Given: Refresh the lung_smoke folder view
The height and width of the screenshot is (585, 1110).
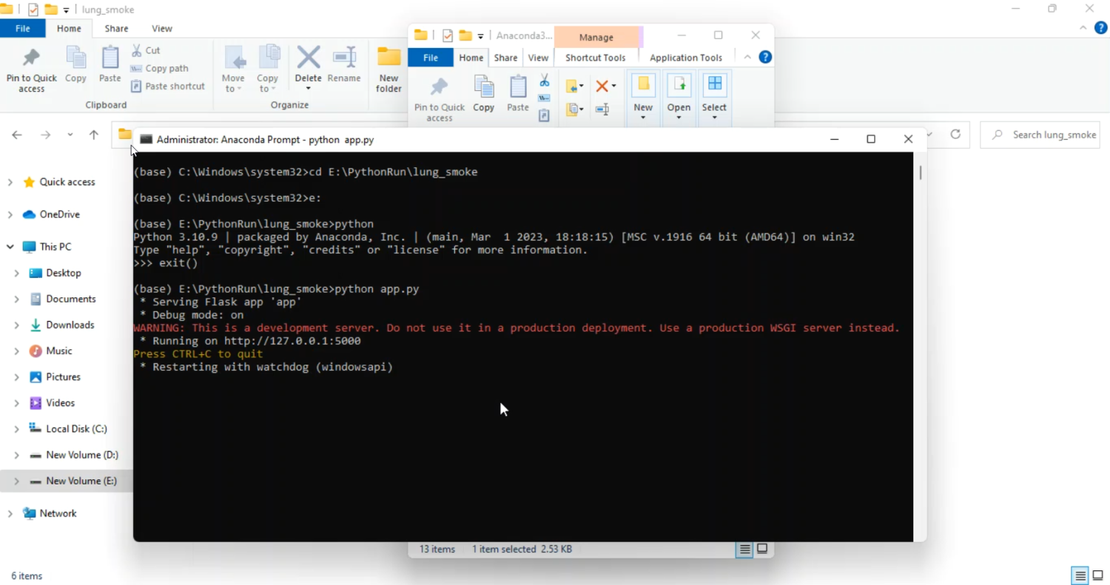Looking at the screenshot, I should pyautogui.click(x=955, y=134).
